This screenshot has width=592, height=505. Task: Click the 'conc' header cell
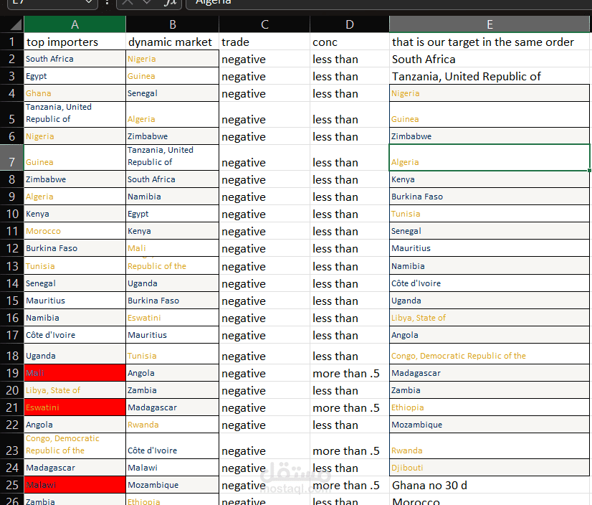[350, 42]
